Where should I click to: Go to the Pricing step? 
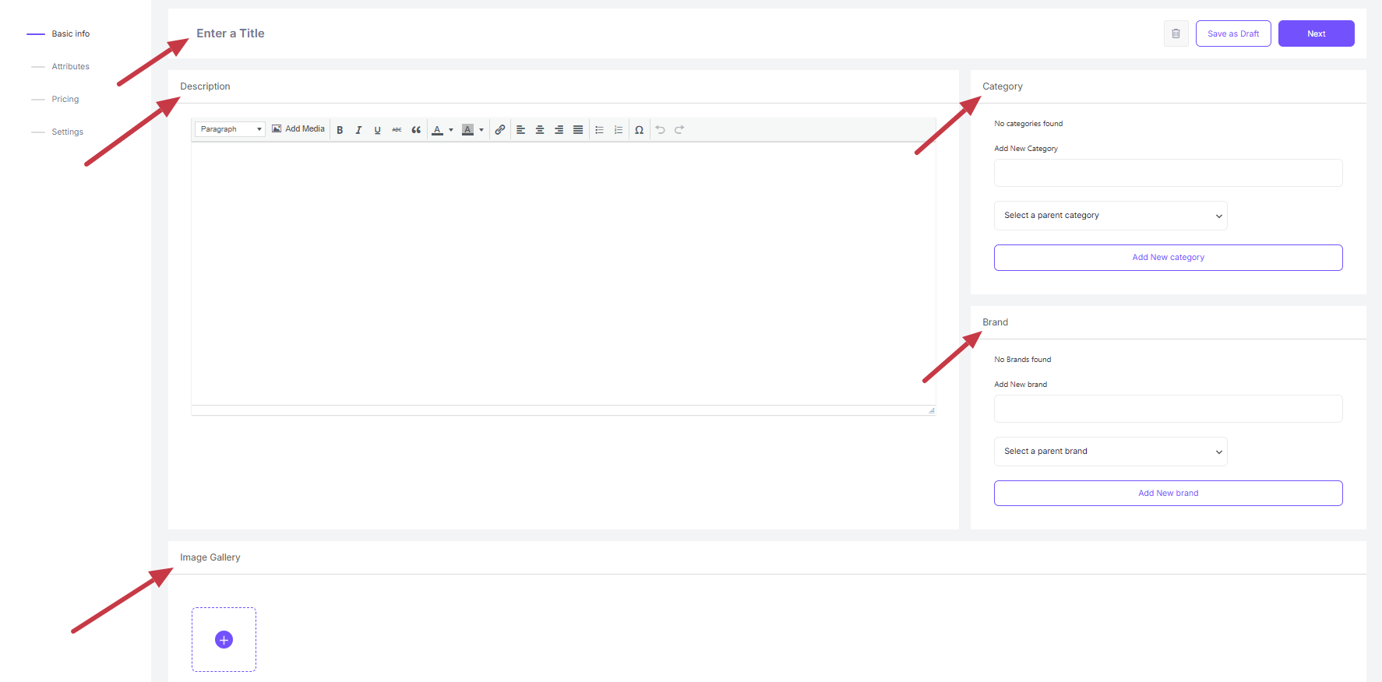pos(65,100)
